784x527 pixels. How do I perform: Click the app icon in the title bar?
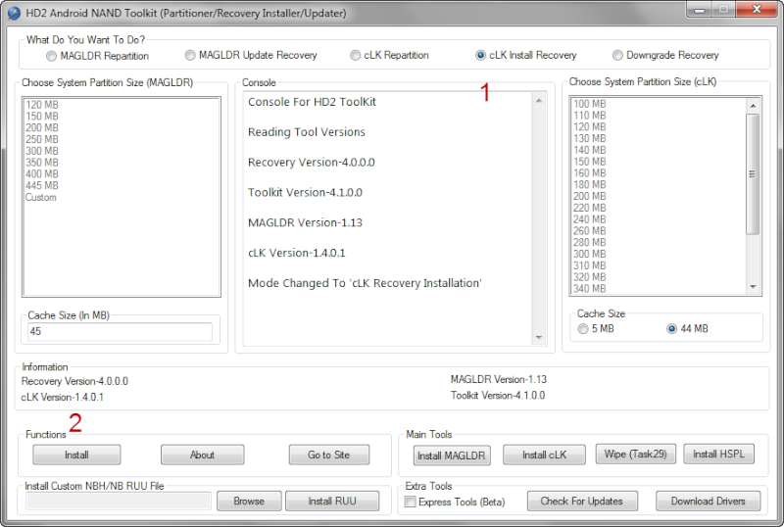(14, 13)
